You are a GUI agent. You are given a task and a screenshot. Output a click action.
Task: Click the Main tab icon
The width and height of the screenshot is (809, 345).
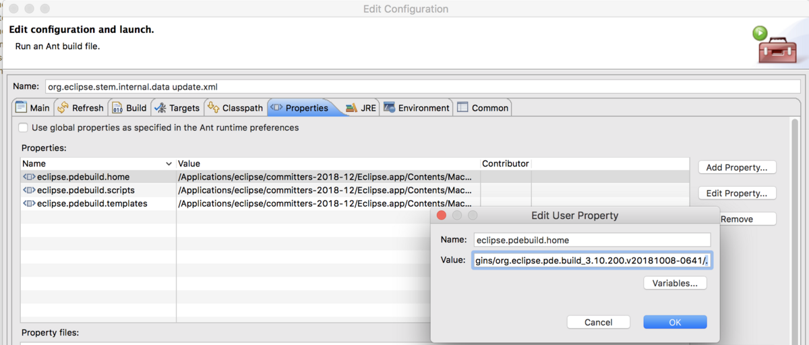pos(21,108)
